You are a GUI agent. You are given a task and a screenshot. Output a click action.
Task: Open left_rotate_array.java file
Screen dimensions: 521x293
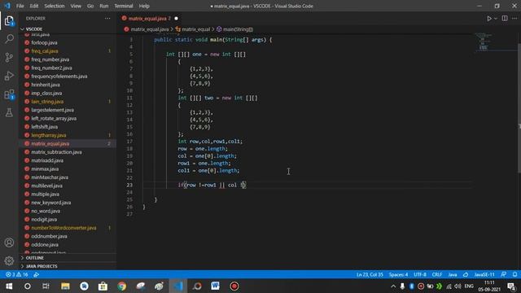(54, 118)
